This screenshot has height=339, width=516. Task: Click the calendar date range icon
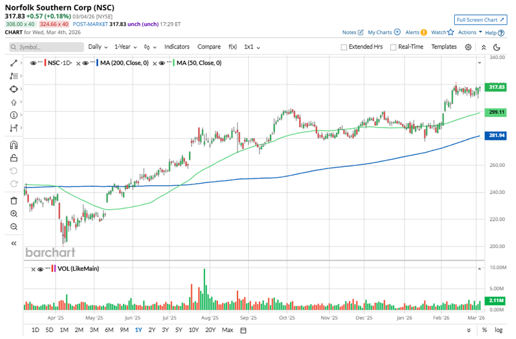pyautogui.click(x=243, y=330)
